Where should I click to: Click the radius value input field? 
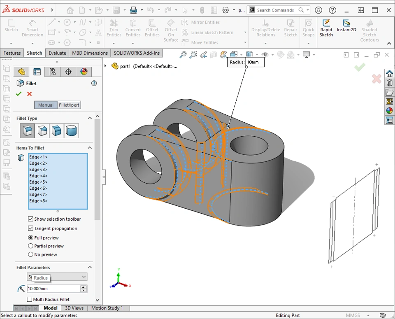pos(53,289)
